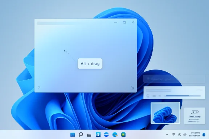The width and height of the screenshot is (209, 139).
Task: Click the circular refresh icon in media card
Action: 148,96
